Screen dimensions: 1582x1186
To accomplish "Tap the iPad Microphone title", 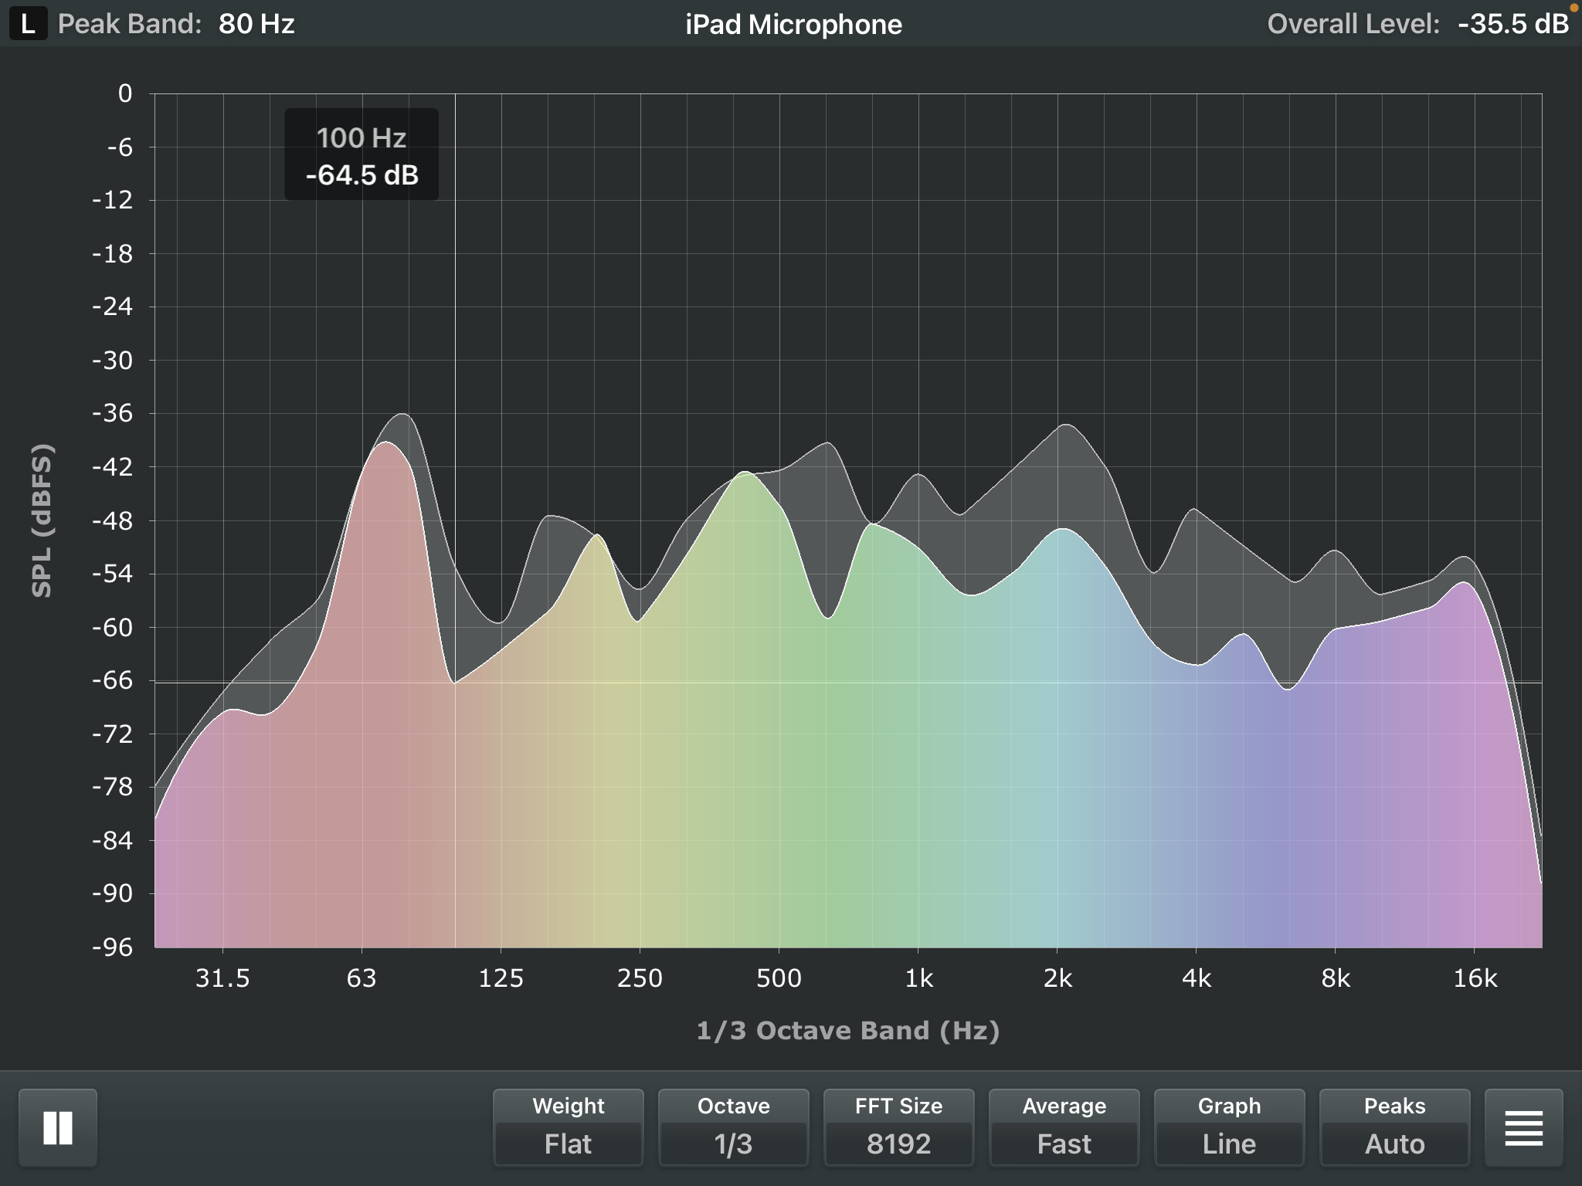I will 793,25.
